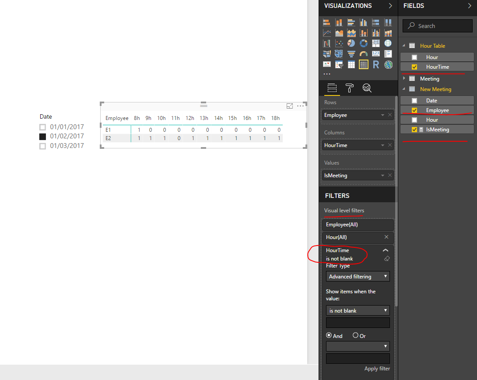
Task: Uncheck the 01/02/2017 date slicer box
Action: [42, 137]
